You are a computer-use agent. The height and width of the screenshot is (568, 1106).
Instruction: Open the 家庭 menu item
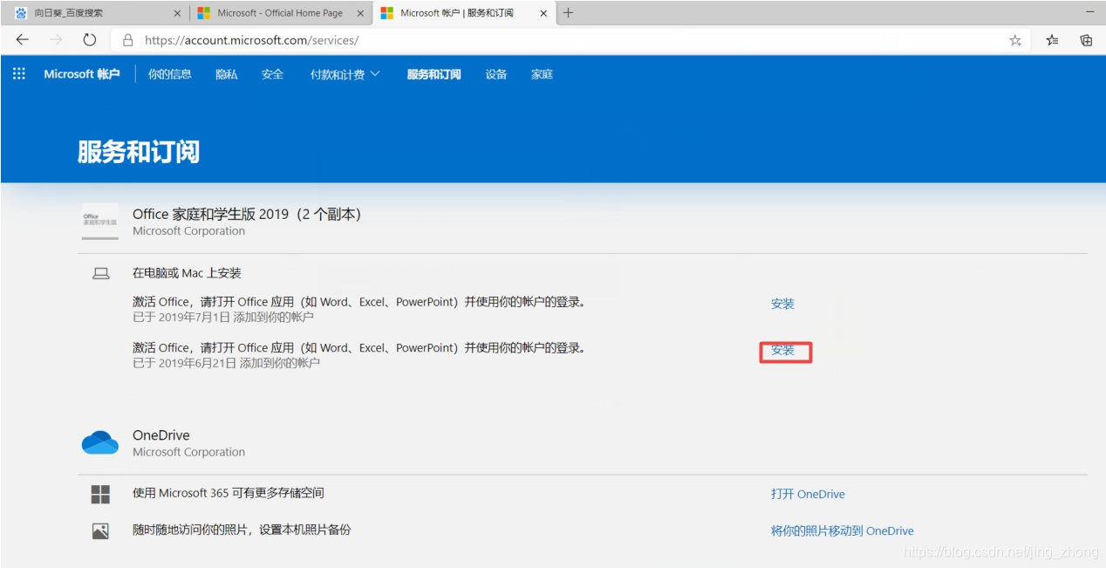543,74
